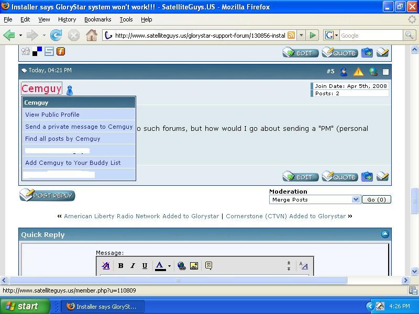Go forward to the next page
This screenshot has width=419, height=314.
pyautogui.click(x=32, y=35)
